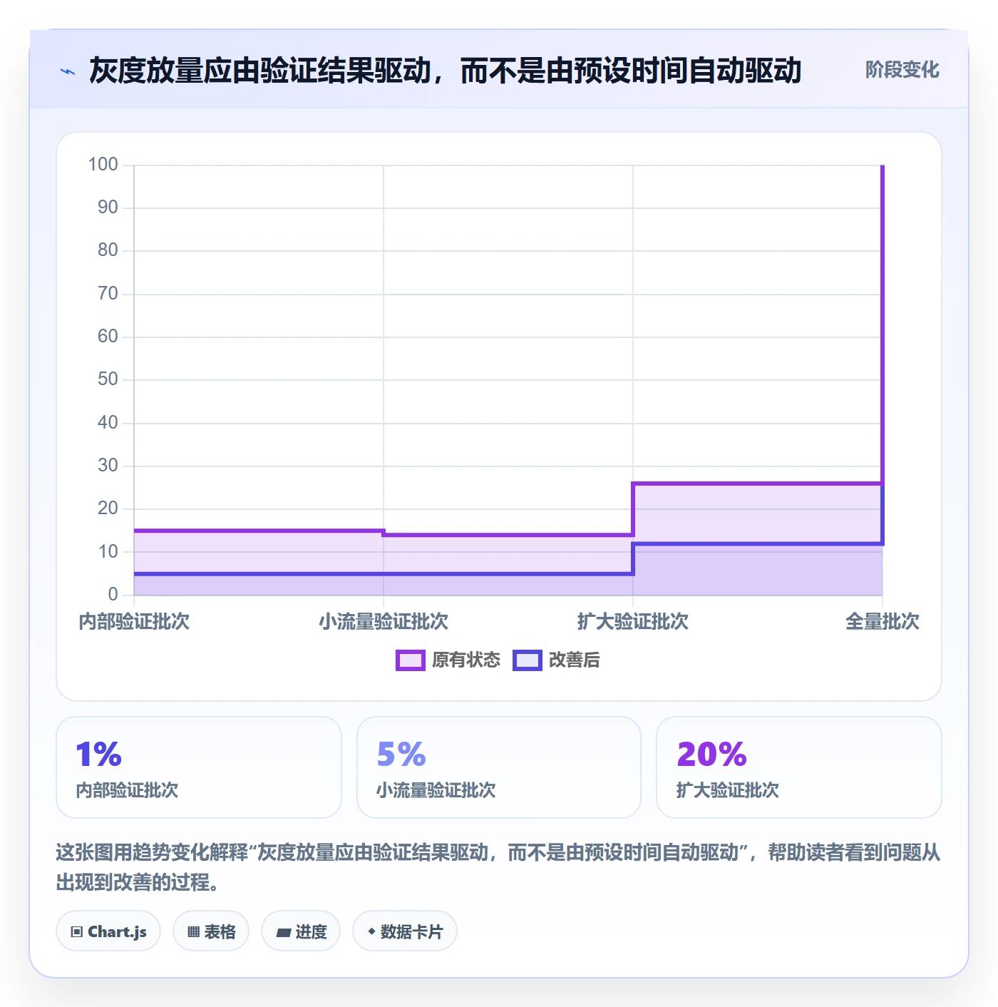
Task: Click the 100 y-axis value
Action: click(103, 165)
